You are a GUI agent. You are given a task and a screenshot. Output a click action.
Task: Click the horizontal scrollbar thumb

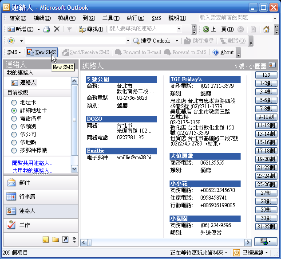[90, 243]
